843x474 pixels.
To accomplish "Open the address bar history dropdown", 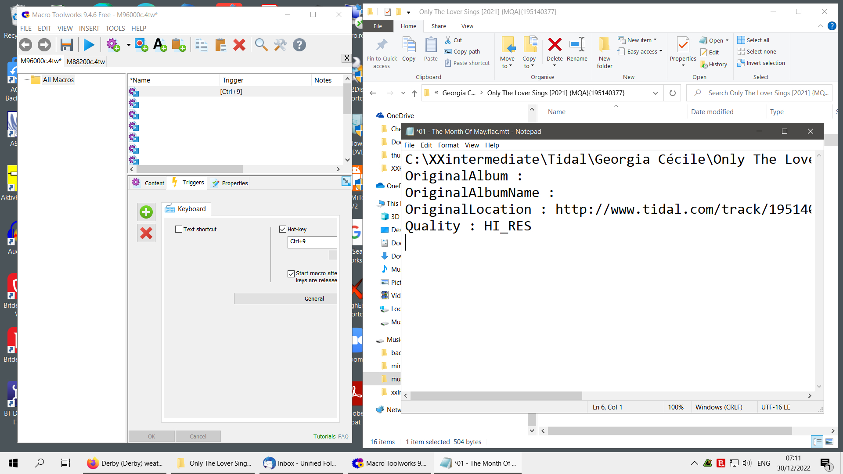I will [x=655, y=93].
